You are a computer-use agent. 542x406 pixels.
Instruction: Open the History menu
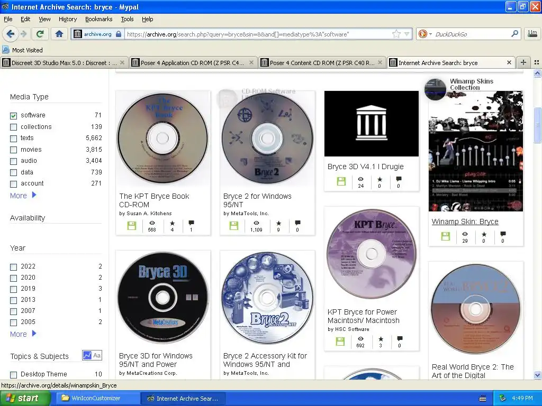[67, 19]
